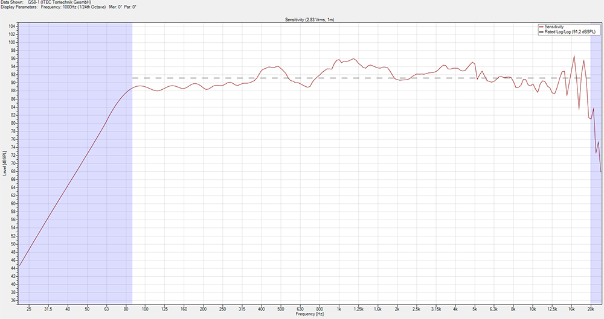Image resolution: width=604 pixels, height=319 pixels.
Task: Click the Level [dBSPL] y-axis label
Action: pos(4,163)
